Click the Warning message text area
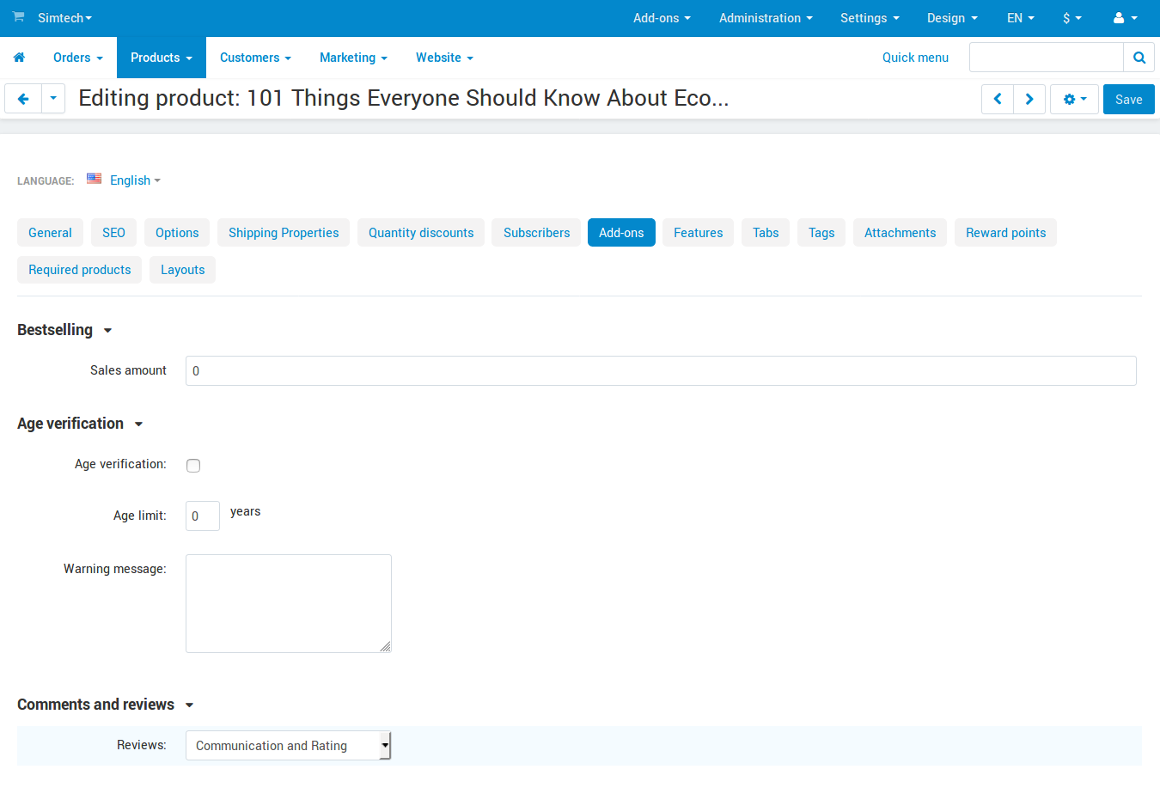 pyautogui.click(x=289, y=603)
